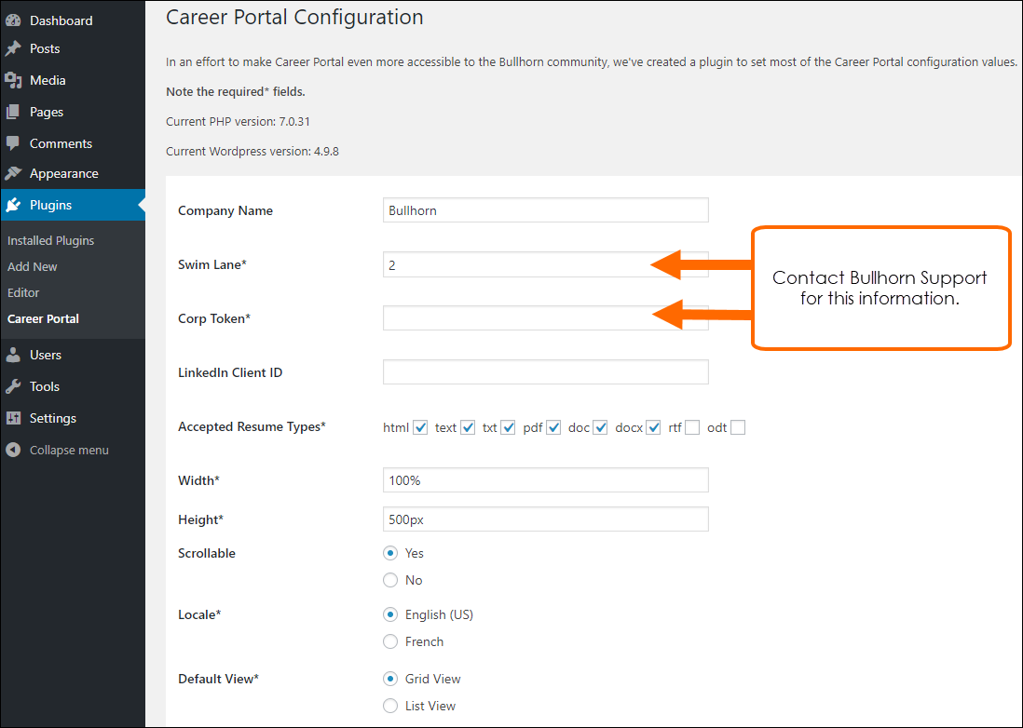Open the plugin Editor link
The height and width of the screenshot is (728, 1023).
point(23,292)
